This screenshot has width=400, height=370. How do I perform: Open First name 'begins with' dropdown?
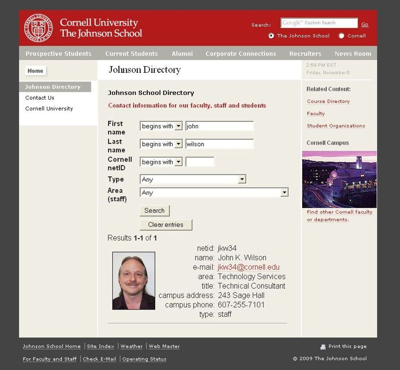coord(161,126)
